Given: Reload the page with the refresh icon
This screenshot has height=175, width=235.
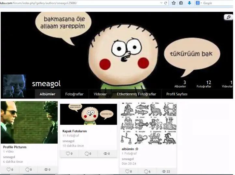Looking at the screenshot, I should (166, 3).
